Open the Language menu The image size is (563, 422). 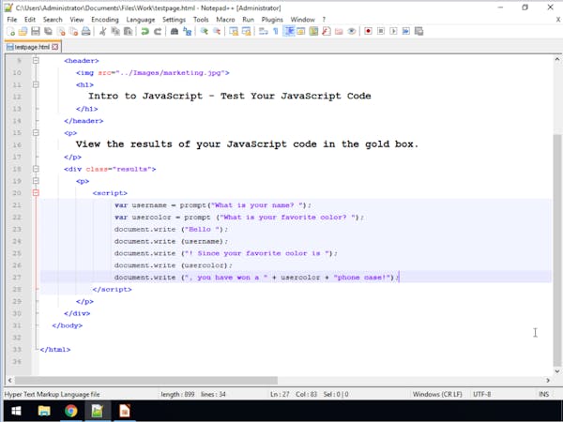tap(141, 20)
